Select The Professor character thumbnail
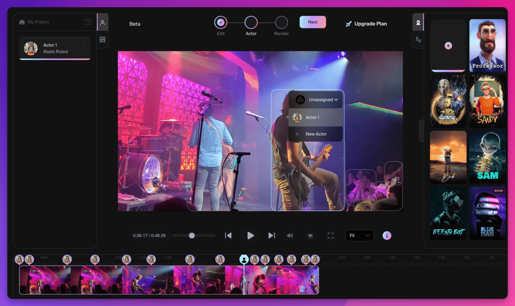 tap(487, 45)
